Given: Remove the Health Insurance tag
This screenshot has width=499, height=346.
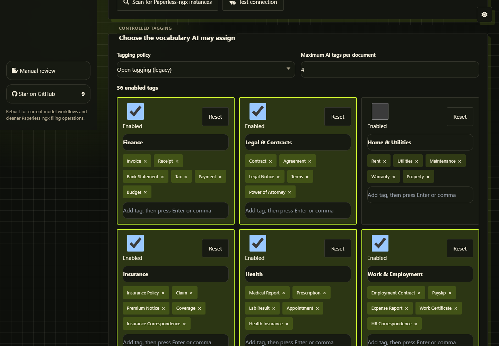Looking at the screenshot, I should (287, 324).
